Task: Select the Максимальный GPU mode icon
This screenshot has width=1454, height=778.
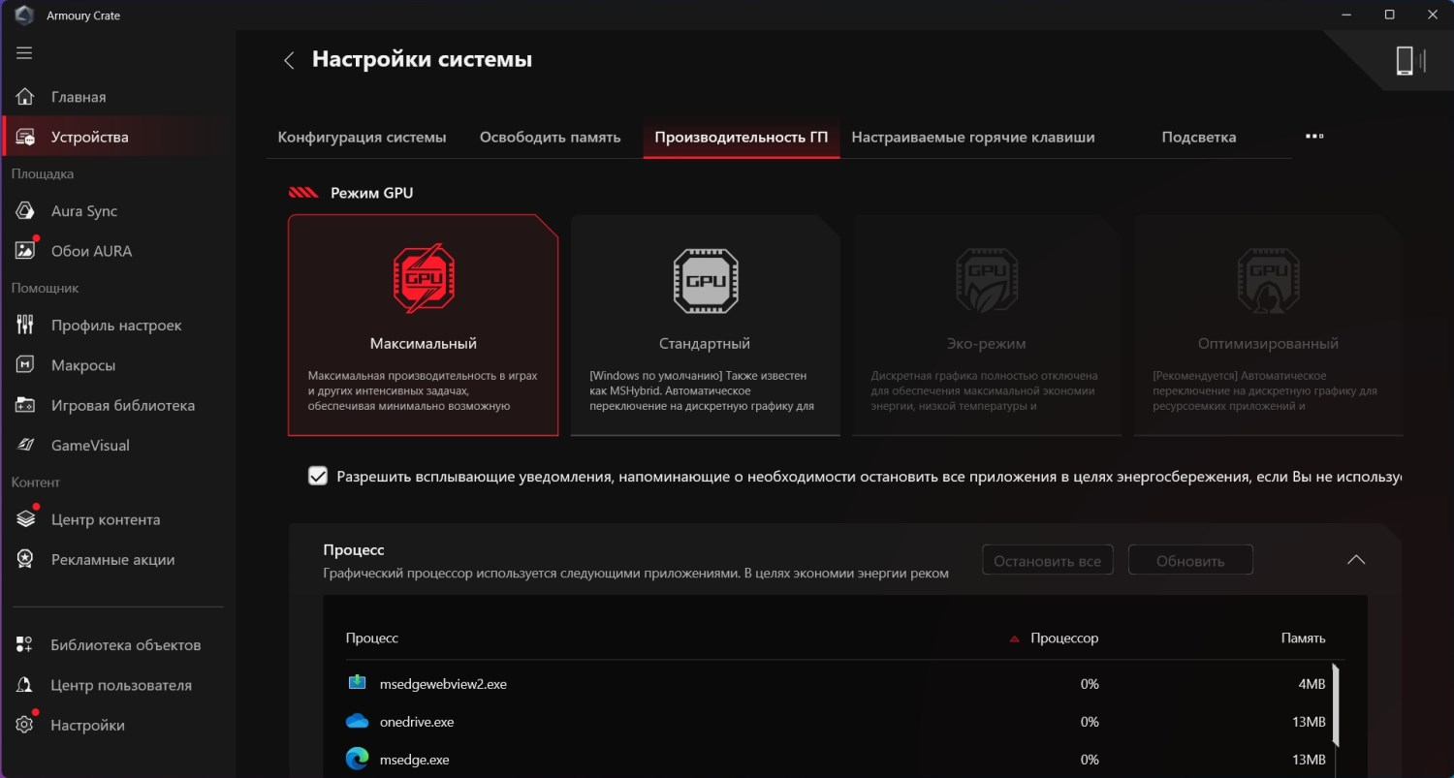Action: [x=424, y=279]
